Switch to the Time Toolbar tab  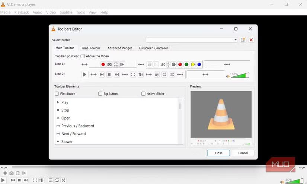[x=91, y=48]
